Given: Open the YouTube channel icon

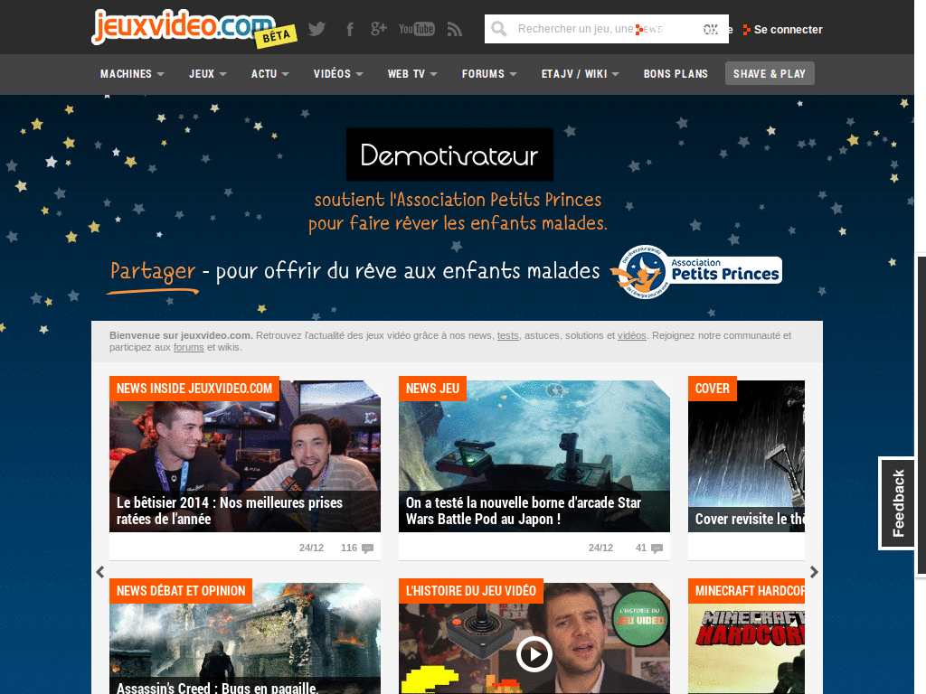Looking at the screenshot, I should (x=416, y=29).
